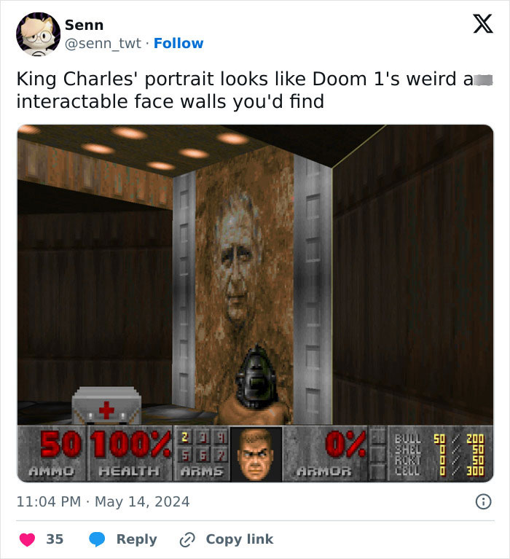The height and width of the screenshot is (559, 510).
Task: Click the X logo icon
Action: tap(483, 23)
